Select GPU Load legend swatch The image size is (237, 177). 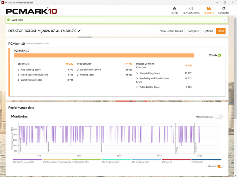176,160
